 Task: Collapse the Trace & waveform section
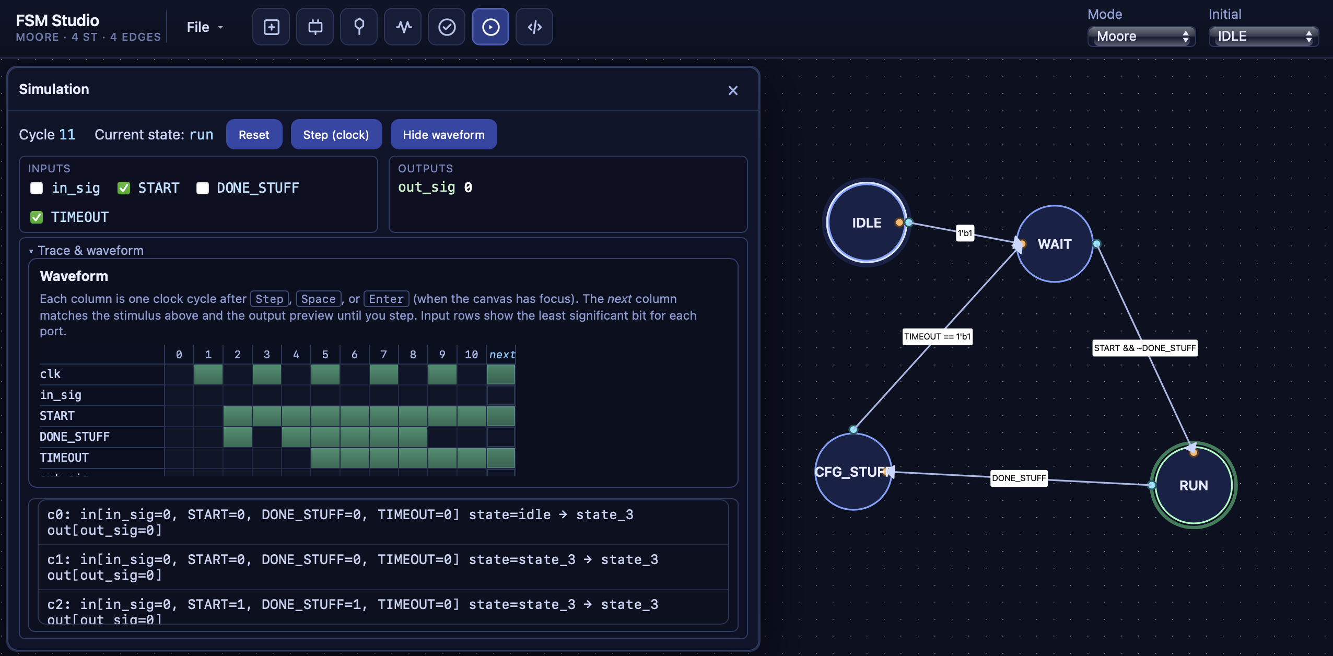[x=87, y=250]
